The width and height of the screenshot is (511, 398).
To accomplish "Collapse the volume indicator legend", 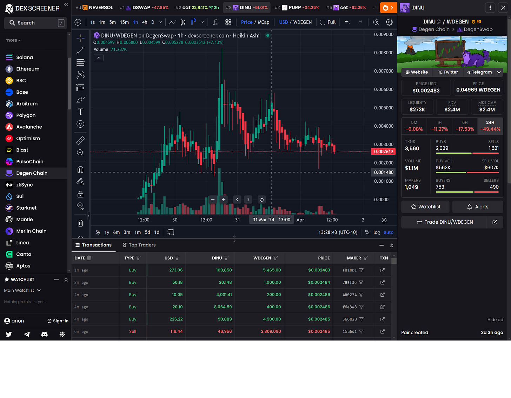I will pyautogui.click(x=99, y=58).
